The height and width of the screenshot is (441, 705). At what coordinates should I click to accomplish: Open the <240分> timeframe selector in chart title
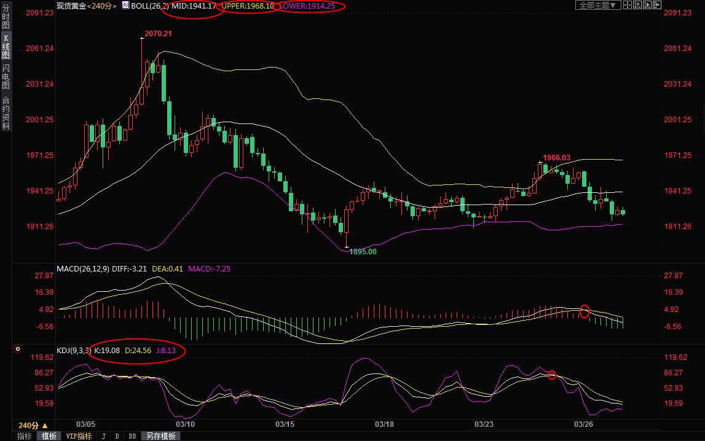point(102,6)
